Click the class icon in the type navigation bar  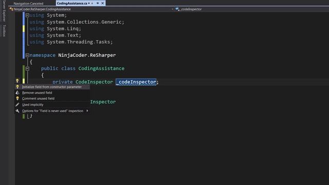coord(11,9)
